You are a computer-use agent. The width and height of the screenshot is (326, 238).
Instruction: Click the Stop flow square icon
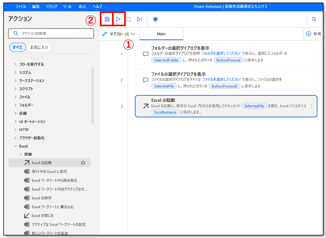(129, 19)
